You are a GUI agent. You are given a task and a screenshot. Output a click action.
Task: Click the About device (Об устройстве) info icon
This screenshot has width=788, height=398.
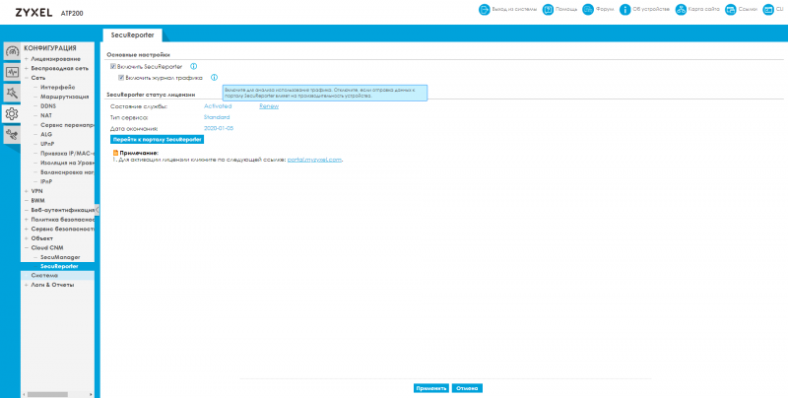click(x=625, y=10)
